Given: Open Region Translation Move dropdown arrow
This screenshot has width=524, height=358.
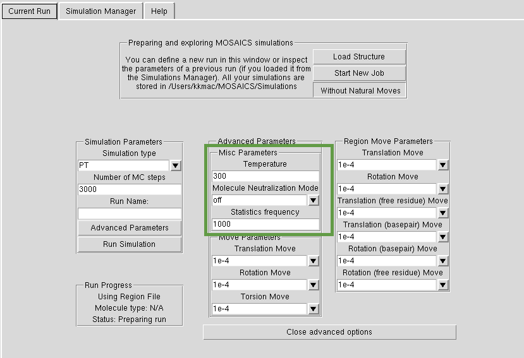Looking at the screenshot, I should click(443, 165).
